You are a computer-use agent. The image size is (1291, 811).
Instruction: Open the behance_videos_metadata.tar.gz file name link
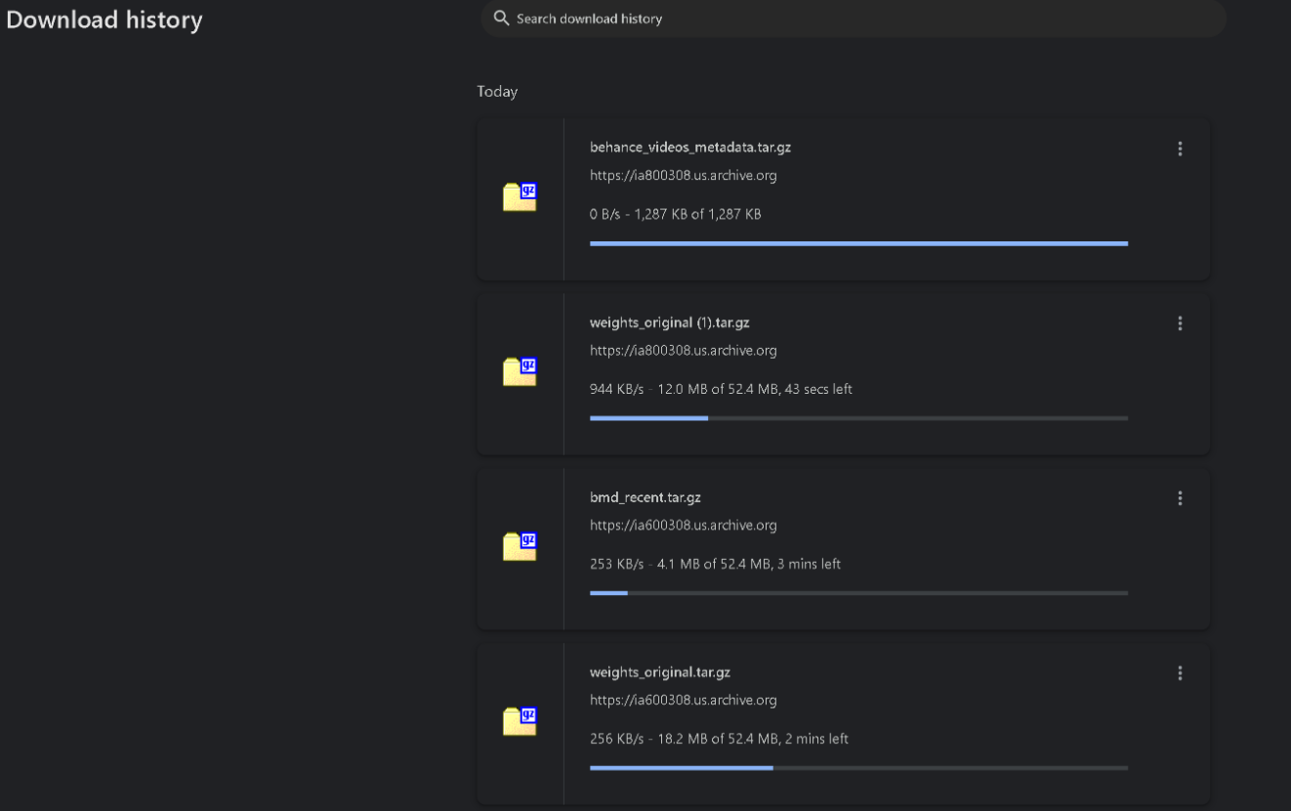pos(689,148)
